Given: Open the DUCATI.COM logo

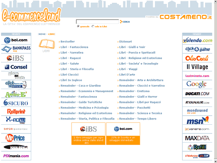Looking at the screenshot, I should coord(197,94).
